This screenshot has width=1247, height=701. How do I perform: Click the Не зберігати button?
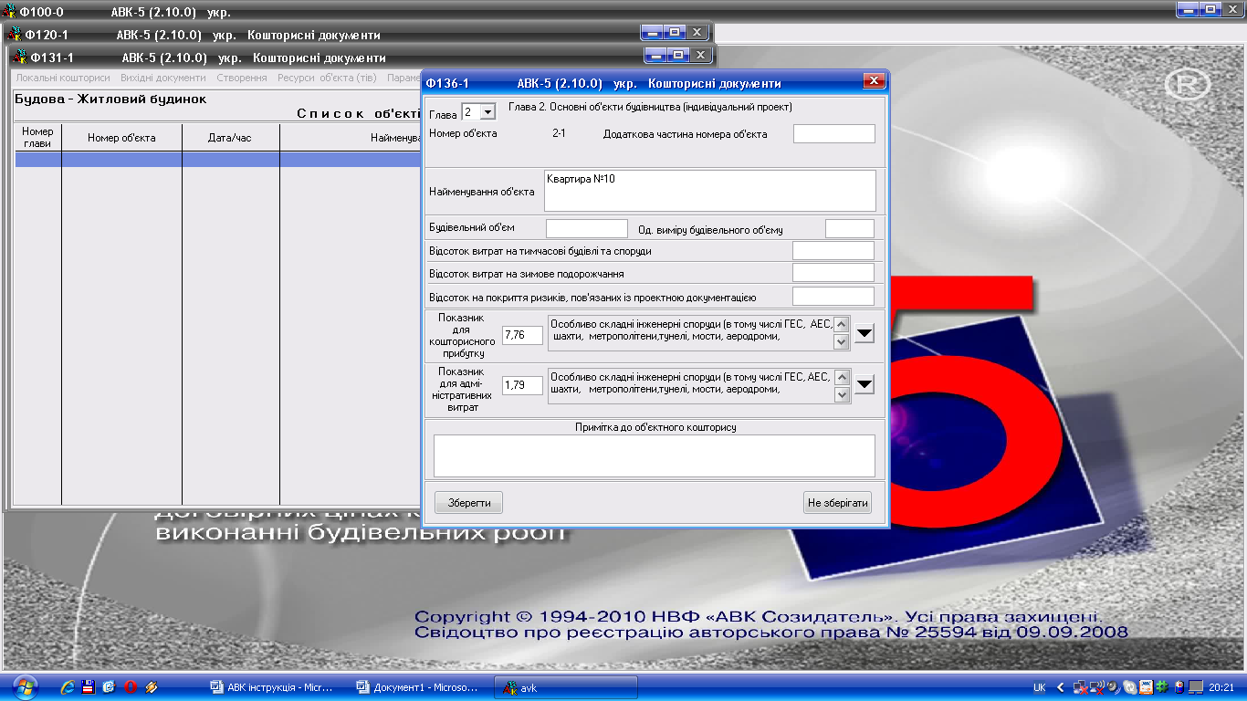(x=838, y=503)
